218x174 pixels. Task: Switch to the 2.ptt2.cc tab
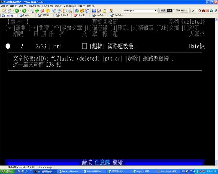point(26,15)
